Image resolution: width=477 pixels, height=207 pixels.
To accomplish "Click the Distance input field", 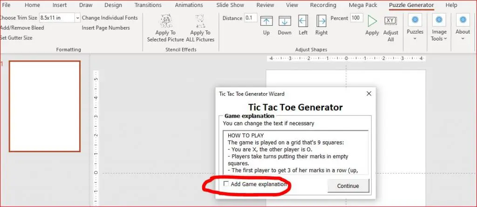I will pyautogui.click(x=251, y=18).
